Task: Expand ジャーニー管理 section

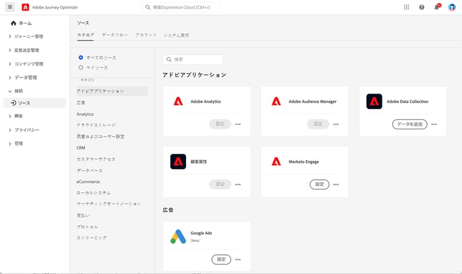Action: tap(10, 36)
